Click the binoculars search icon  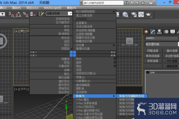(126, 3)
